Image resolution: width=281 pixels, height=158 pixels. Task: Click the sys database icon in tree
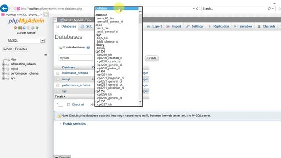[8, 78]
